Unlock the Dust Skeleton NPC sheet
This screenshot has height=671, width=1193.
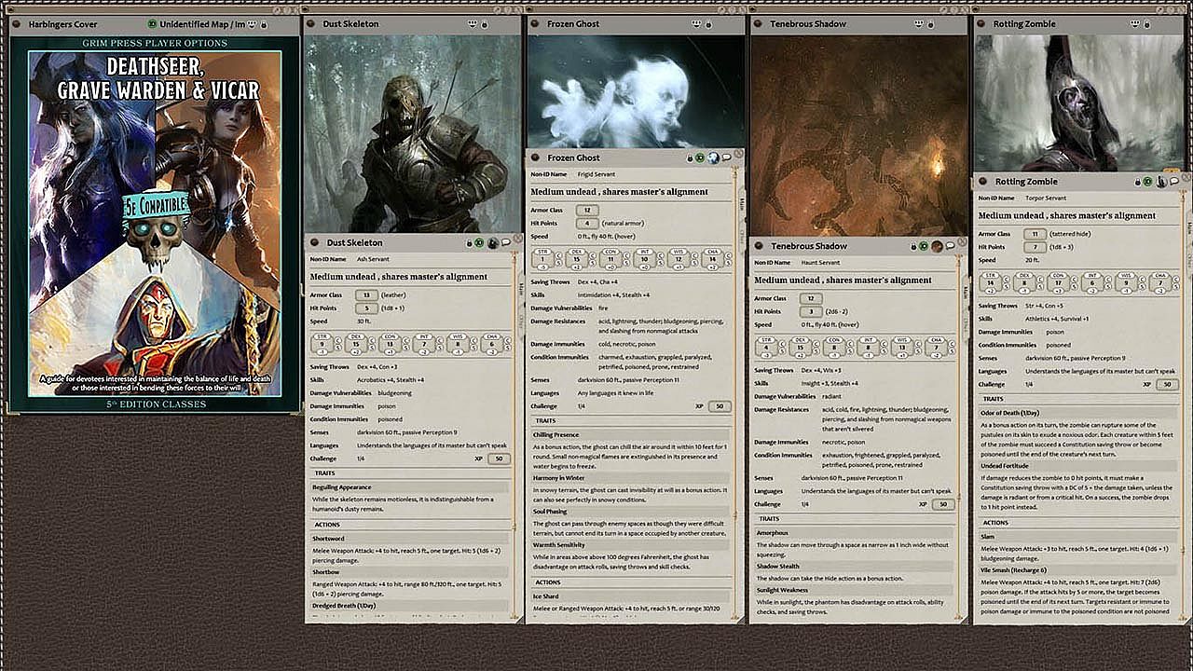pyautogui.click(x=469, y=243)
